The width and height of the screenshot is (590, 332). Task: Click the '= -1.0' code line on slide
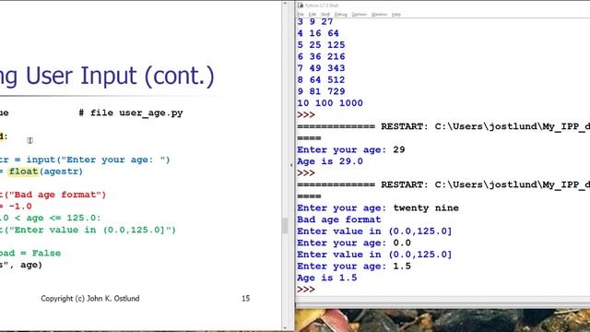[16, 207]
